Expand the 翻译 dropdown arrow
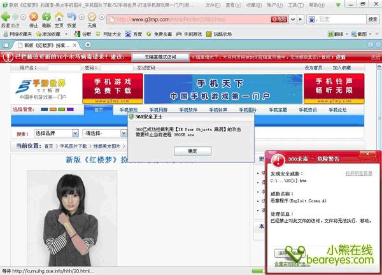 [x=347, y=34]
